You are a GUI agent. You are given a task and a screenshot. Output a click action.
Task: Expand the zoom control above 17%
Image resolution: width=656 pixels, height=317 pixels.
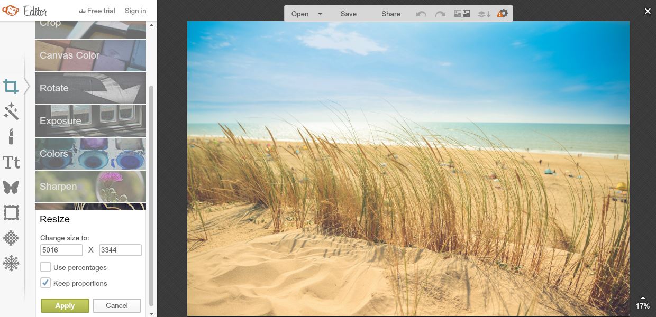[643, 297]
